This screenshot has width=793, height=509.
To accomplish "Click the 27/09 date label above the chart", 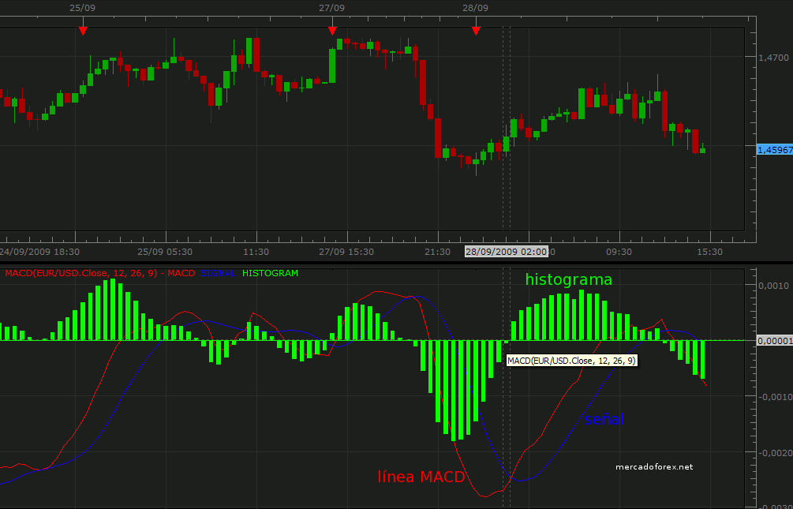I will click(x=331, y=8).
